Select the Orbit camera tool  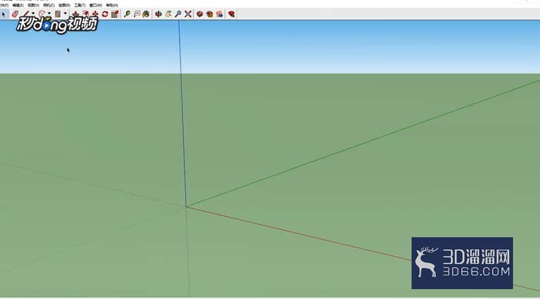tap(159, 14)
